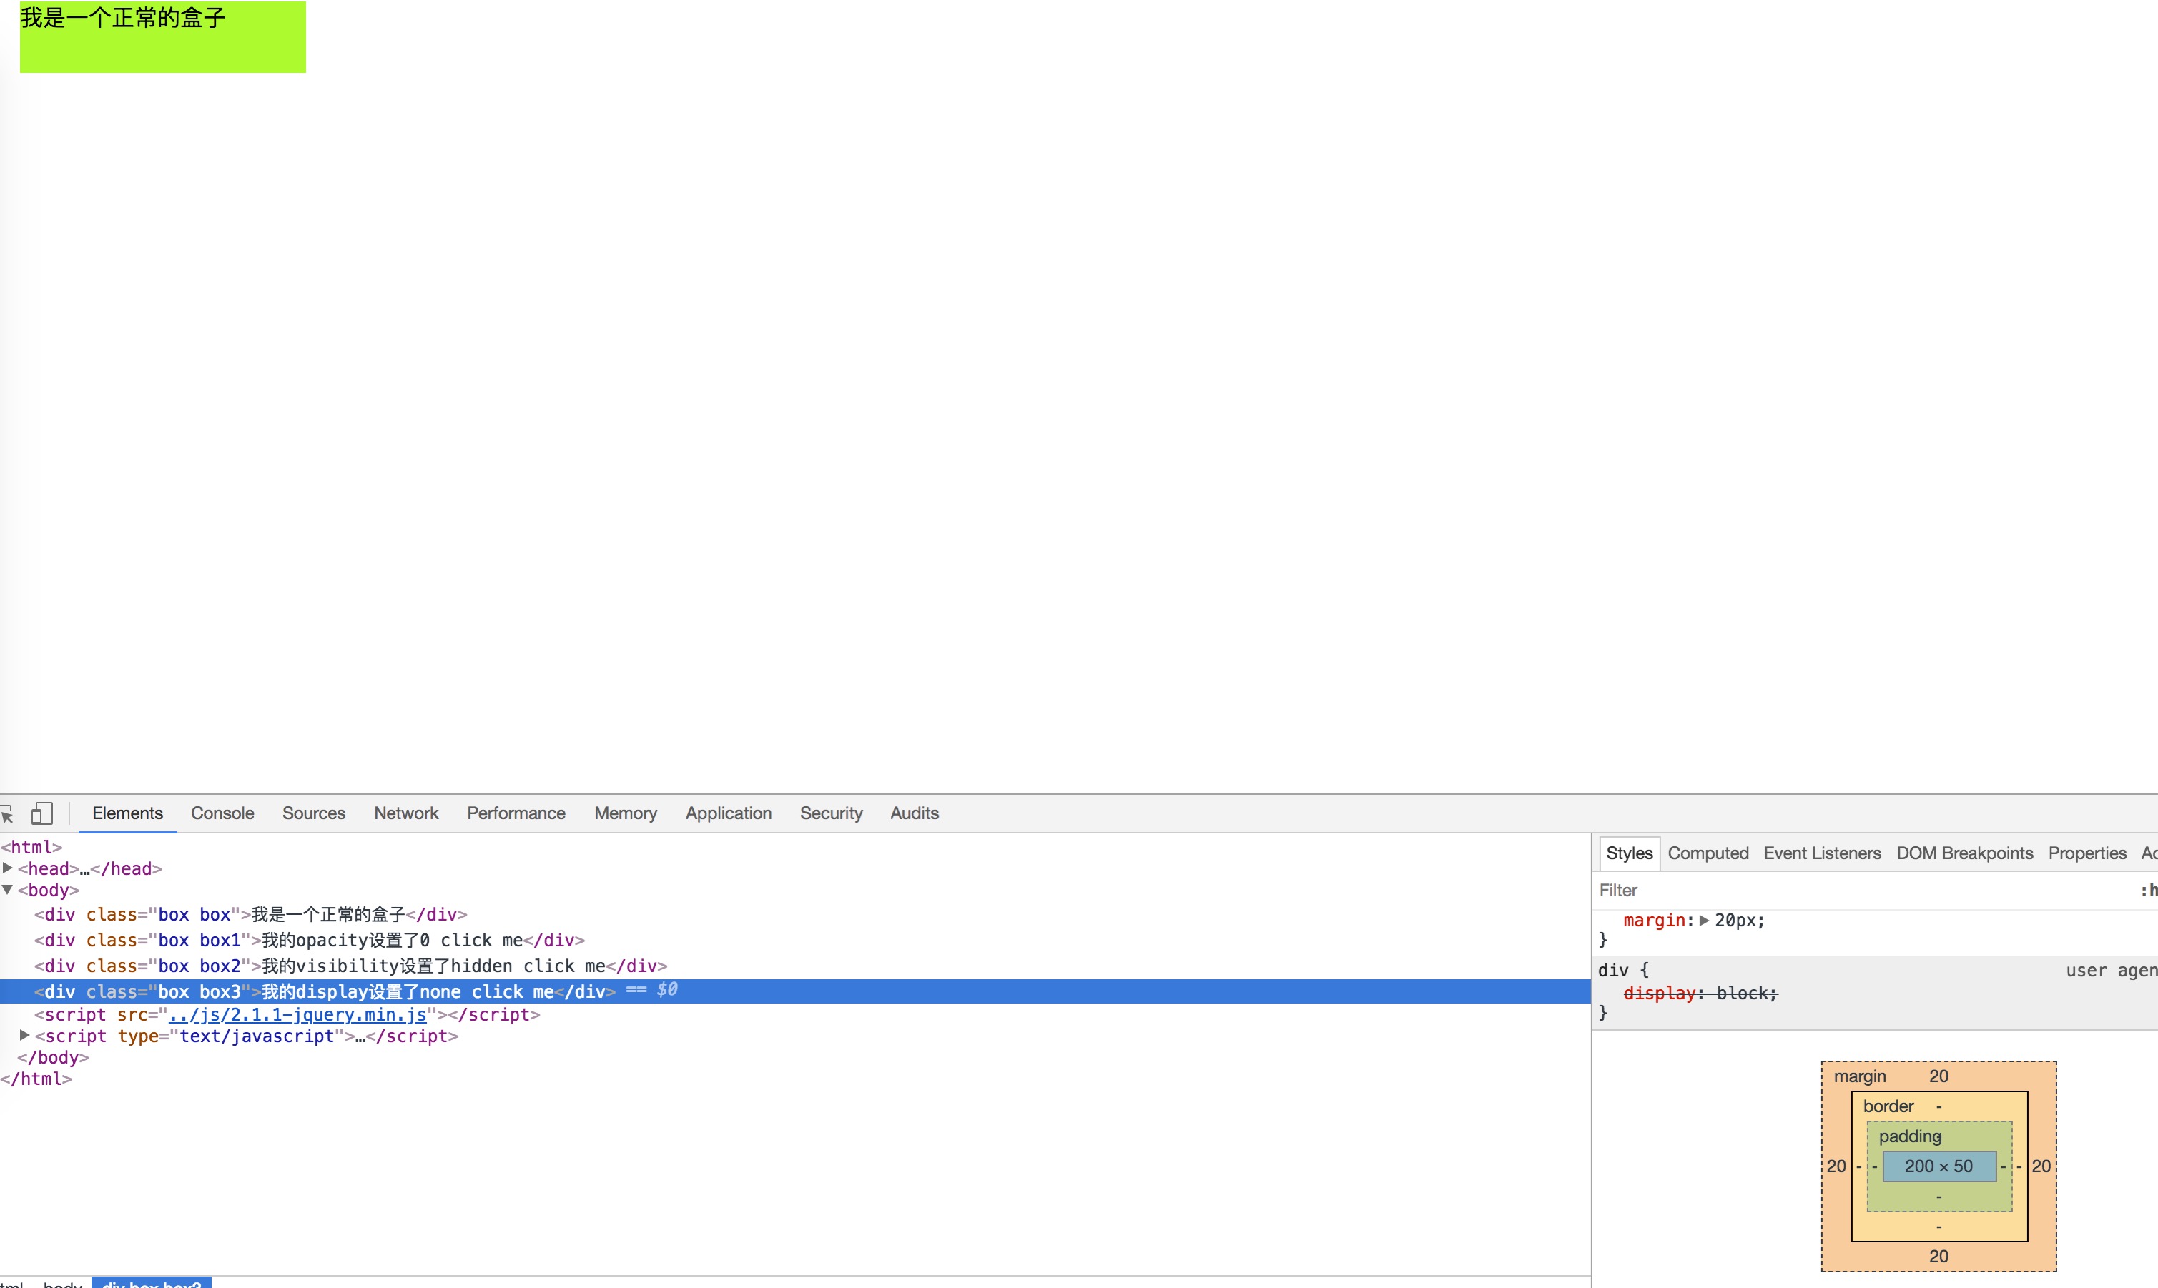Image resolution: width=2158 pixels, height=1288 pixels.
Task: Open the Memory tab
Action: (x=625, y=813)
